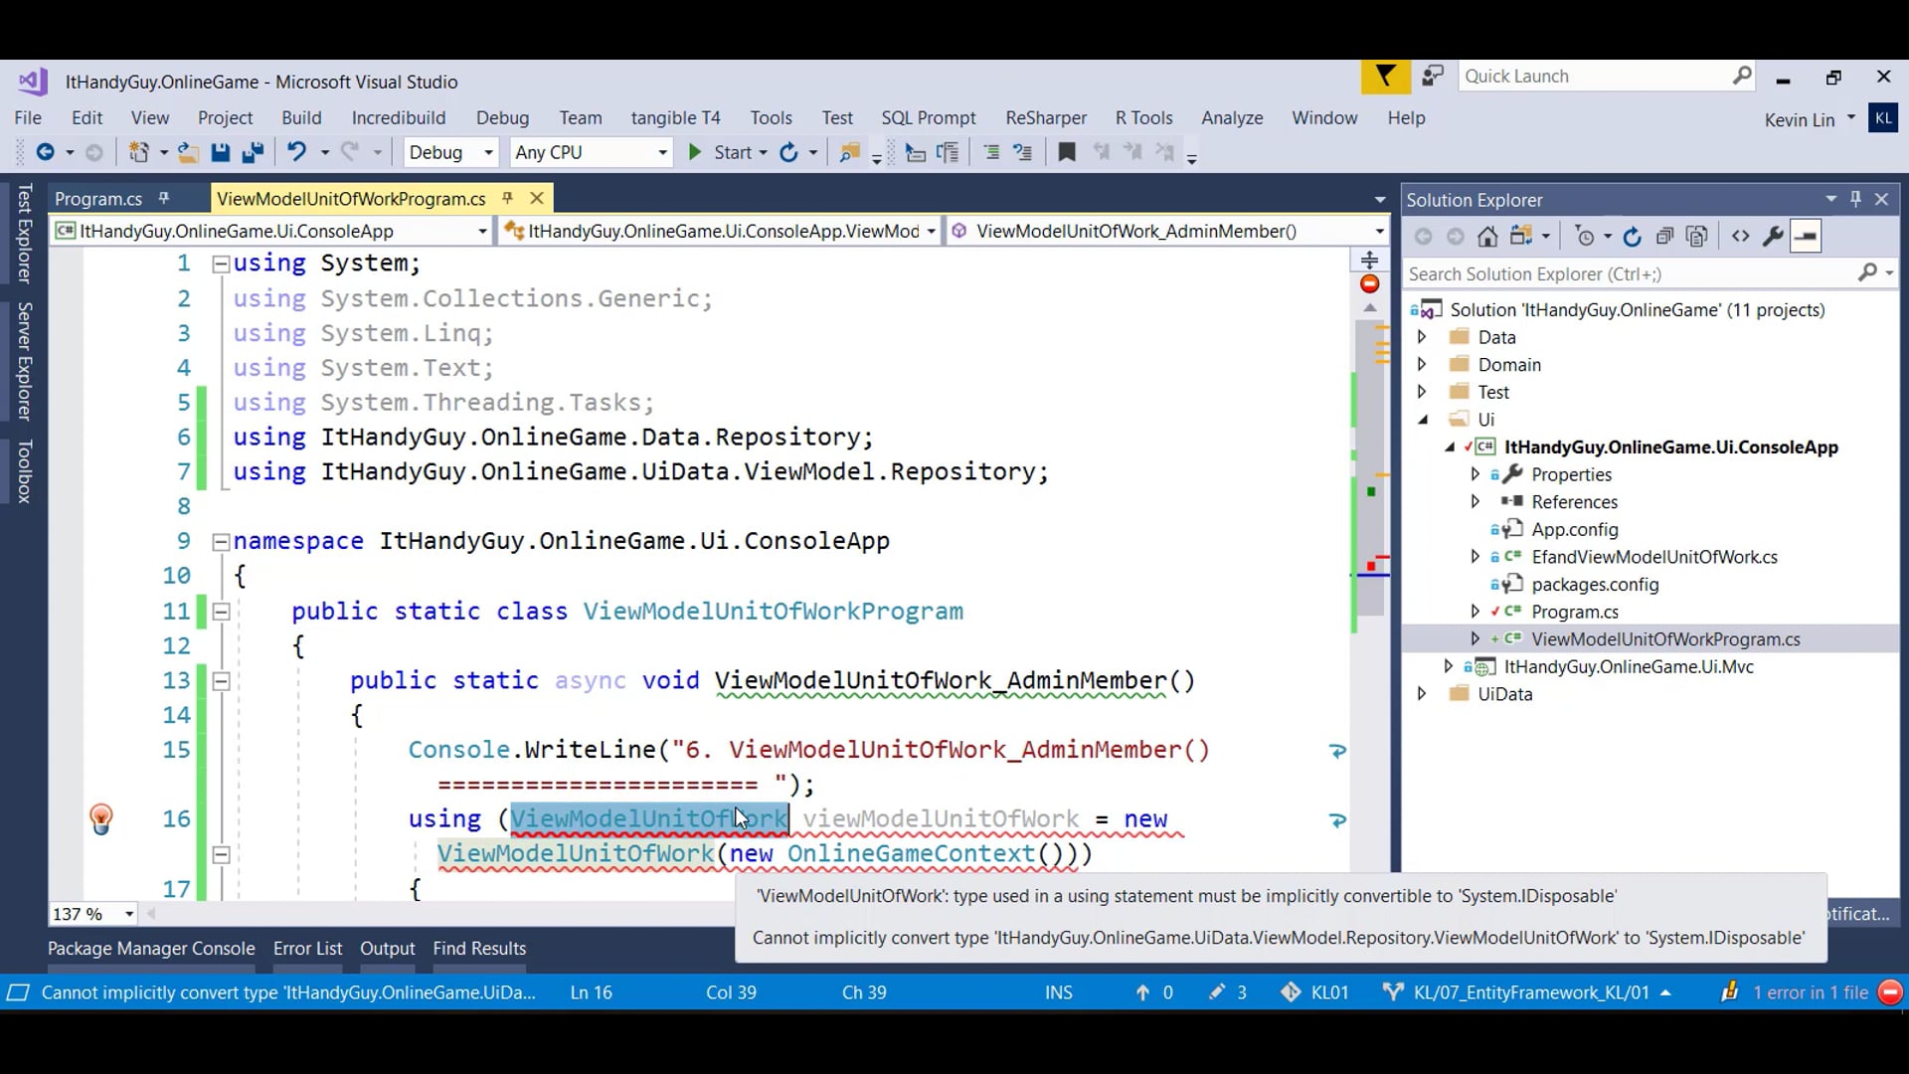This screenshot has height=1074, width=1909.
Task: Open the Debug configuration dropdown
Action: coord(488,152)
